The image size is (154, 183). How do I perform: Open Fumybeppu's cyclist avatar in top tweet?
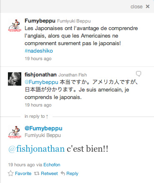click(15, 25)
